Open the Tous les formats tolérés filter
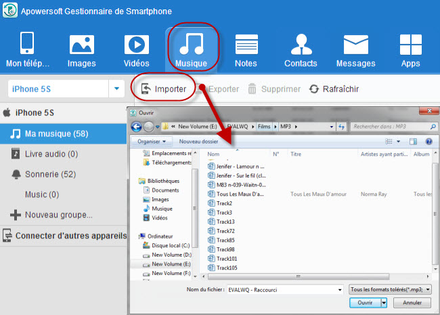Viewport: 440px width, 315px height. coord(390,289)
